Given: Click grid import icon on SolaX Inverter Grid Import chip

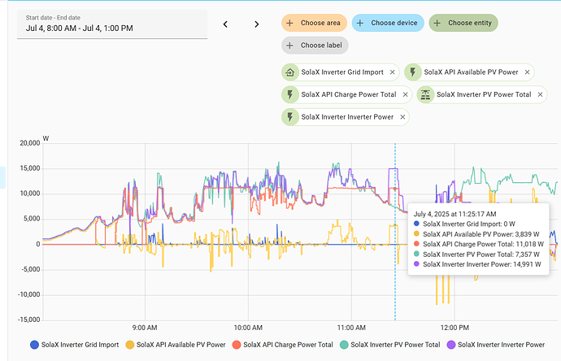Looking at the screenshot, I should click(290, 72).
